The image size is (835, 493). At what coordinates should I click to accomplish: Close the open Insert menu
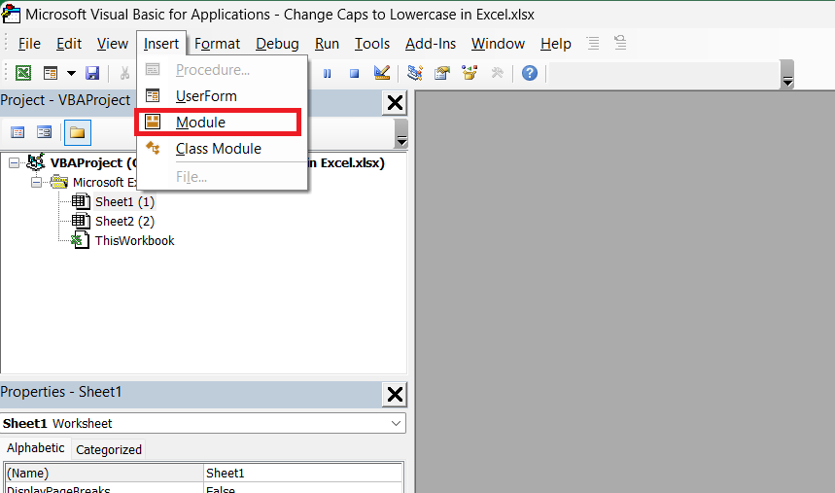[x=161, y=44]
